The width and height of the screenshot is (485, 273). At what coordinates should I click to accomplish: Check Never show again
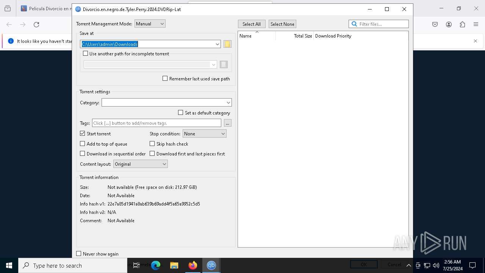point(78,254)
